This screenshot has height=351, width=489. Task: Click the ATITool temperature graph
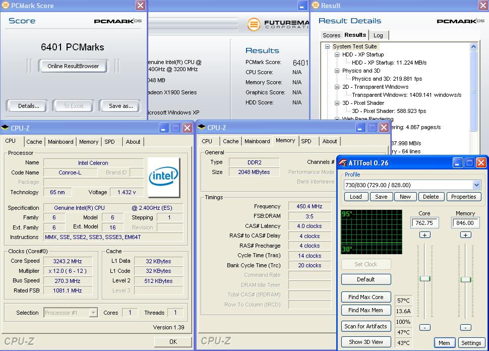[x=372, y=232]
